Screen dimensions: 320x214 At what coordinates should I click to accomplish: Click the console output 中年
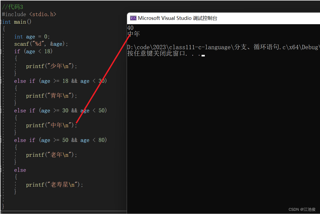point(134,34)
